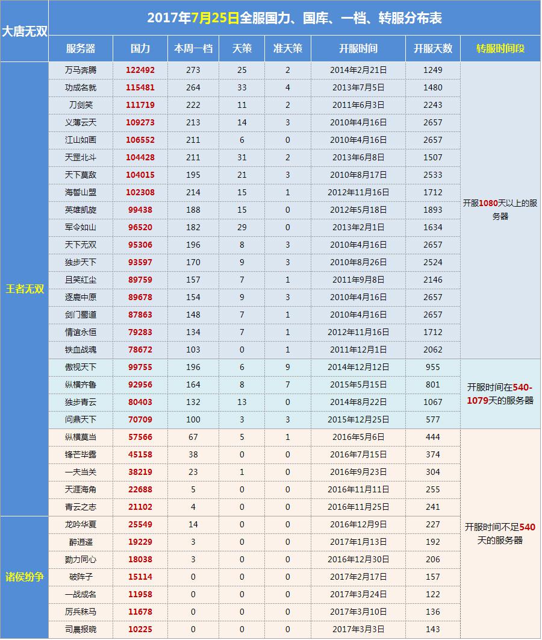542x640 pixels.
Task: Select server name 纵横莫当
Action: point(81,437)
